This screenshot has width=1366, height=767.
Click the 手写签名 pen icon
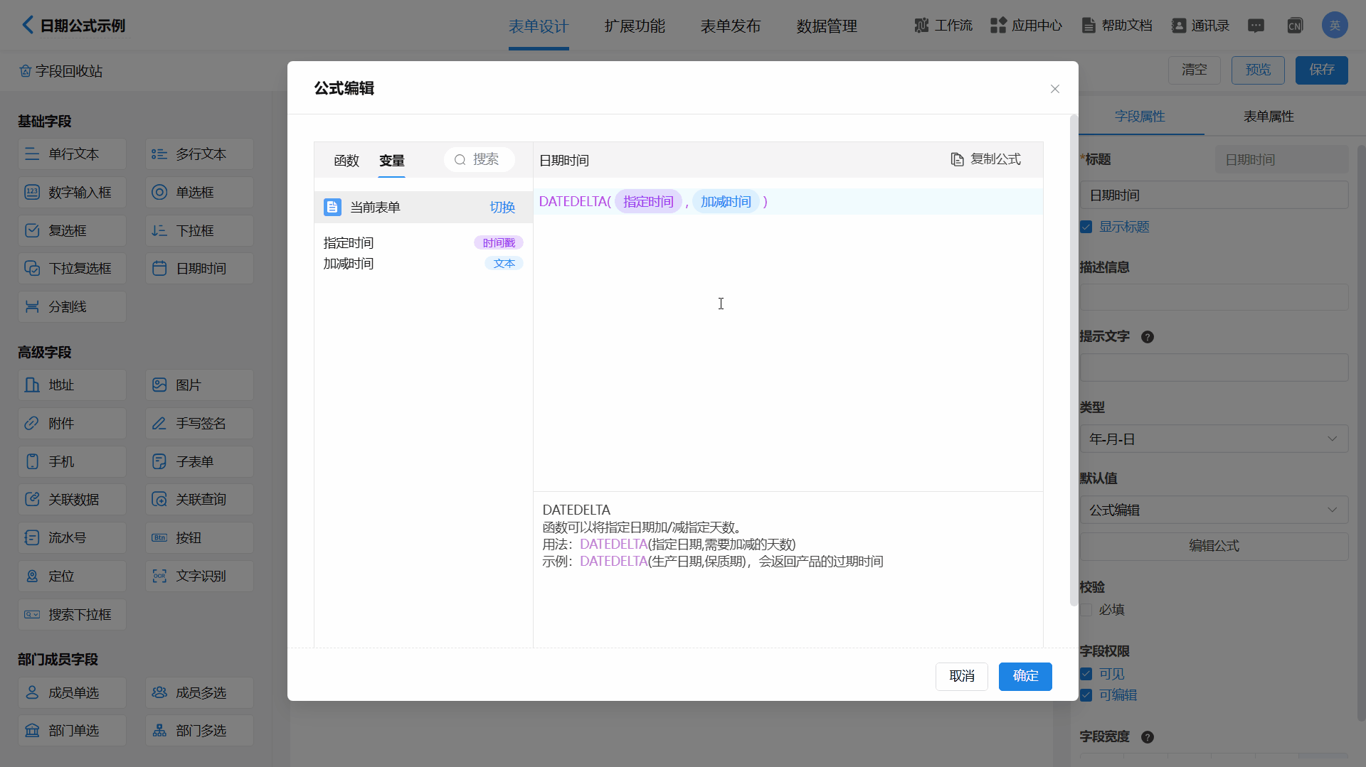pyautogui.click(x=159, y=424)
